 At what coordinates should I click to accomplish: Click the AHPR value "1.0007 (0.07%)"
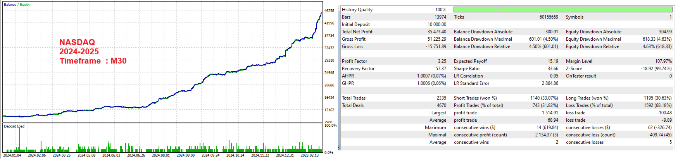pyautogui.click(x=431, y=76)
